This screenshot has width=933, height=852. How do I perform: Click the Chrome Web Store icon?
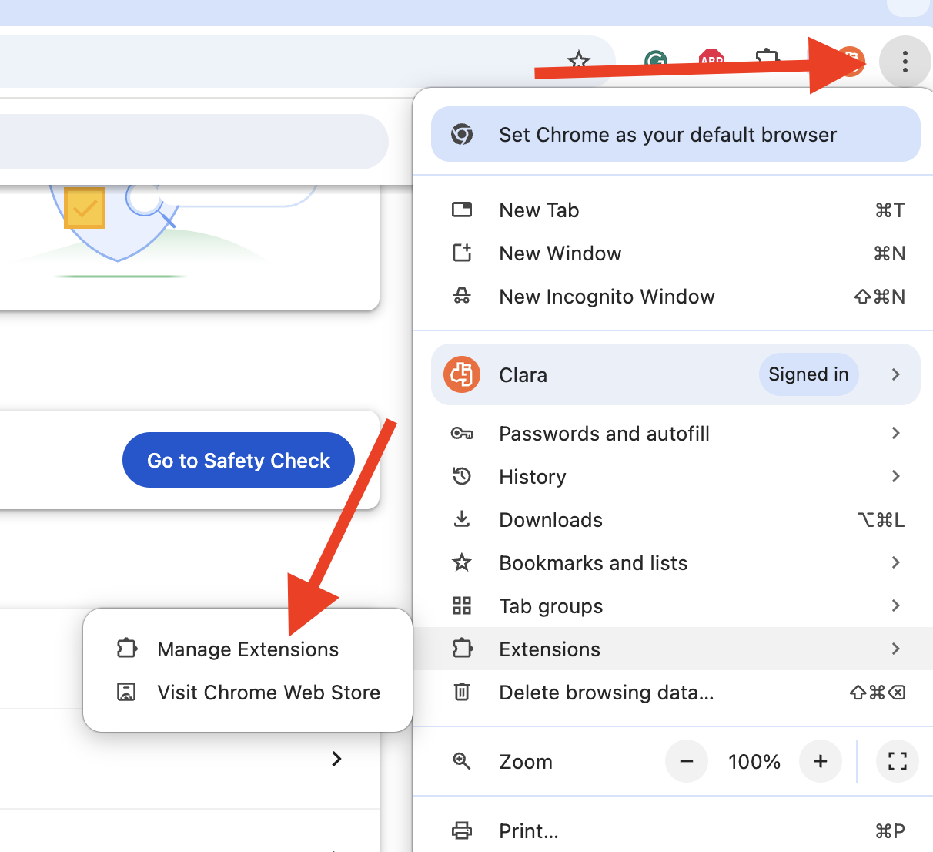coord(126,692)
